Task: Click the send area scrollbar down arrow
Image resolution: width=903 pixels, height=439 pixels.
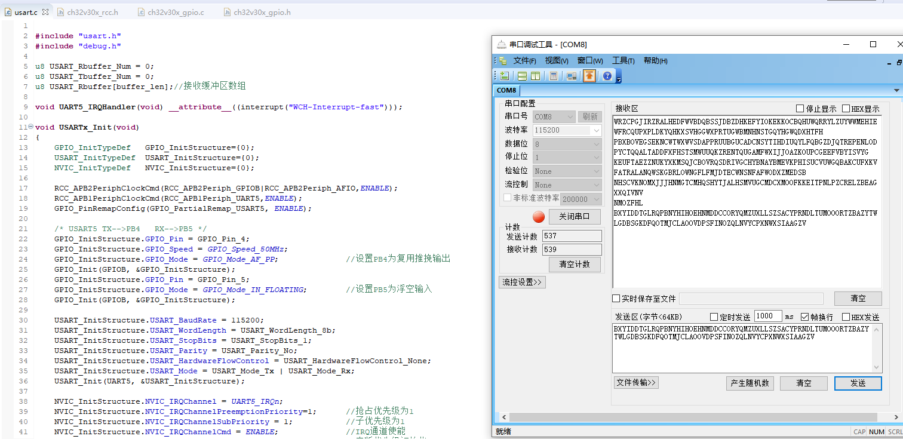Action: [877, 368]
